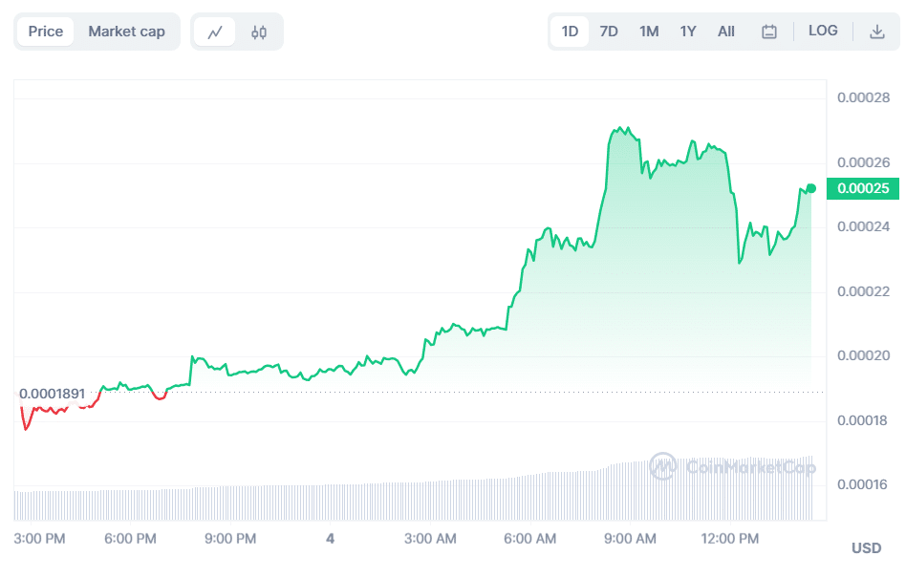Set time range to 7D
The image size is (906, 578).
[609, 32]
